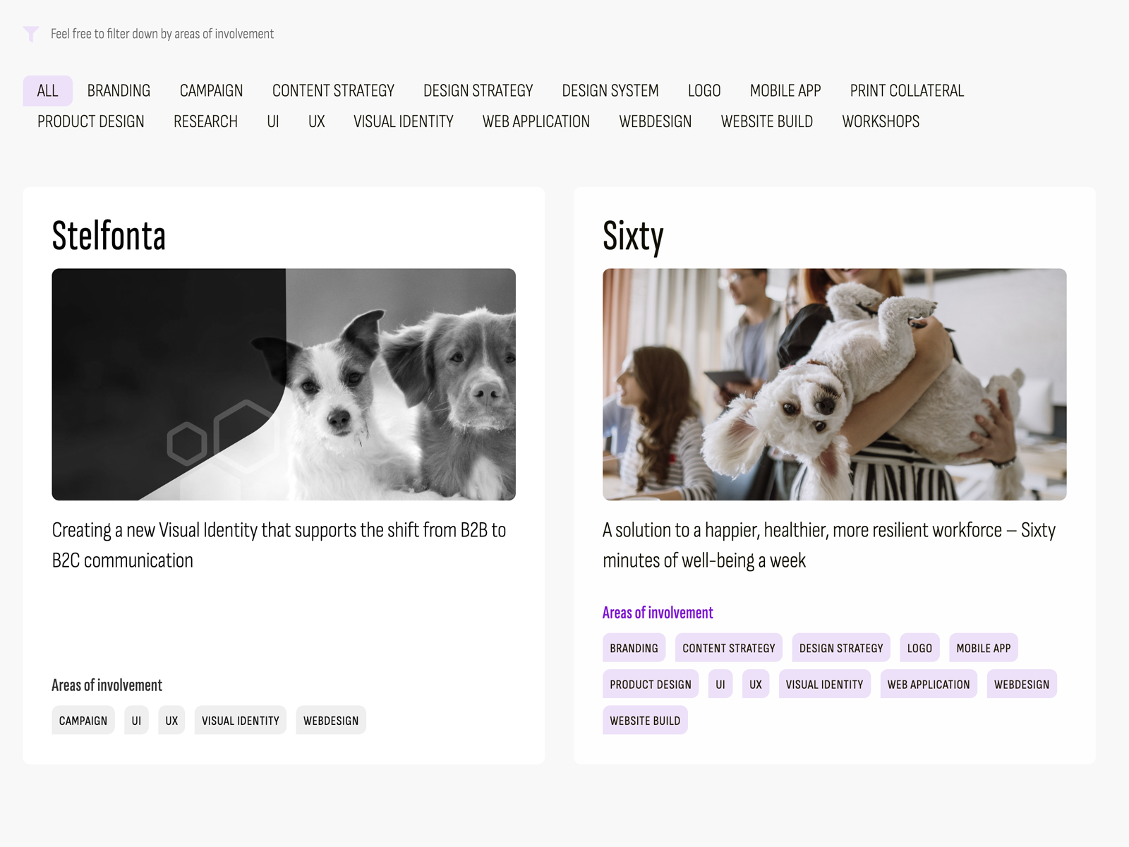Choose the CONTENT STRATEGY filter
Screen dimensions: 1129x847
click(333, 90)
